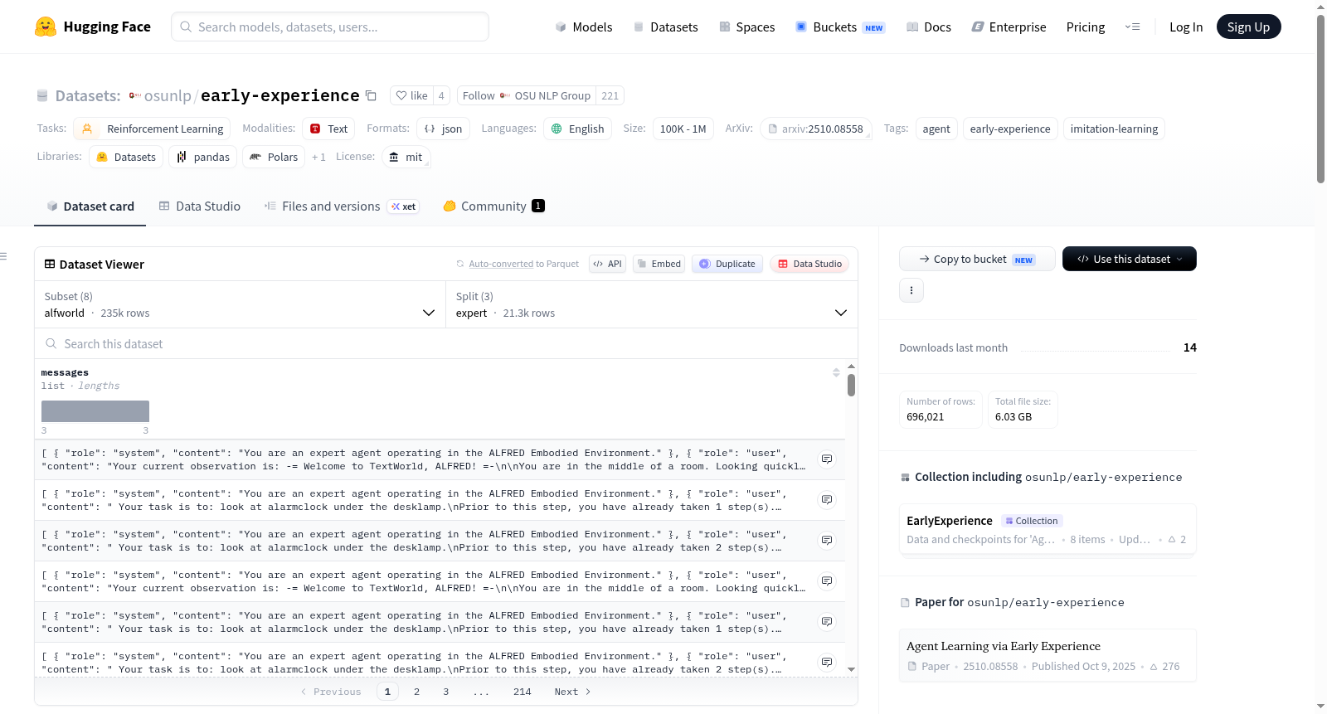Open Models in the top navigation

pyautogui.click(x=584, y=27)
